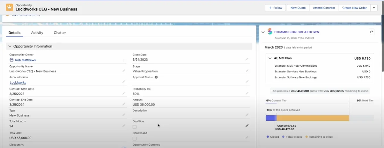384x148 pixels.
Task: Edit DealClosed pencil icon
Action: click(x=247, y=137)
